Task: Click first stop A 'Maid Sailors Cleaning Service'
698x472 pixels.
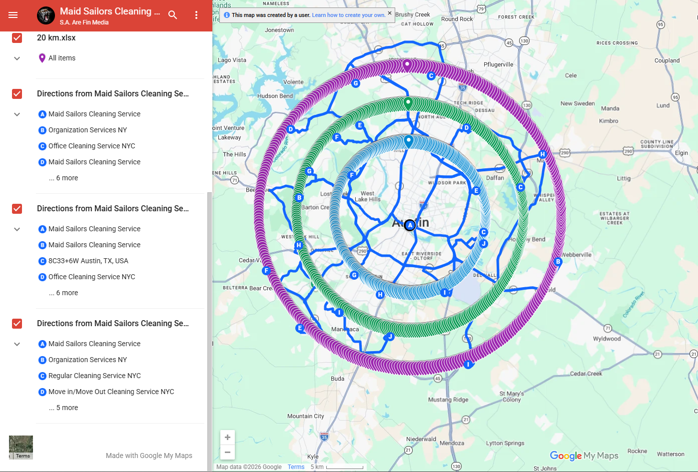Action: (x=89, y=114)
